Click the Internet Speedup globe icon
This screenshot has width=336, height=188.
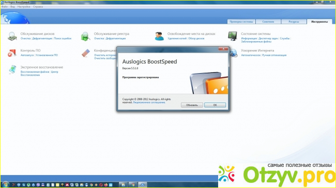click(233, 53)
